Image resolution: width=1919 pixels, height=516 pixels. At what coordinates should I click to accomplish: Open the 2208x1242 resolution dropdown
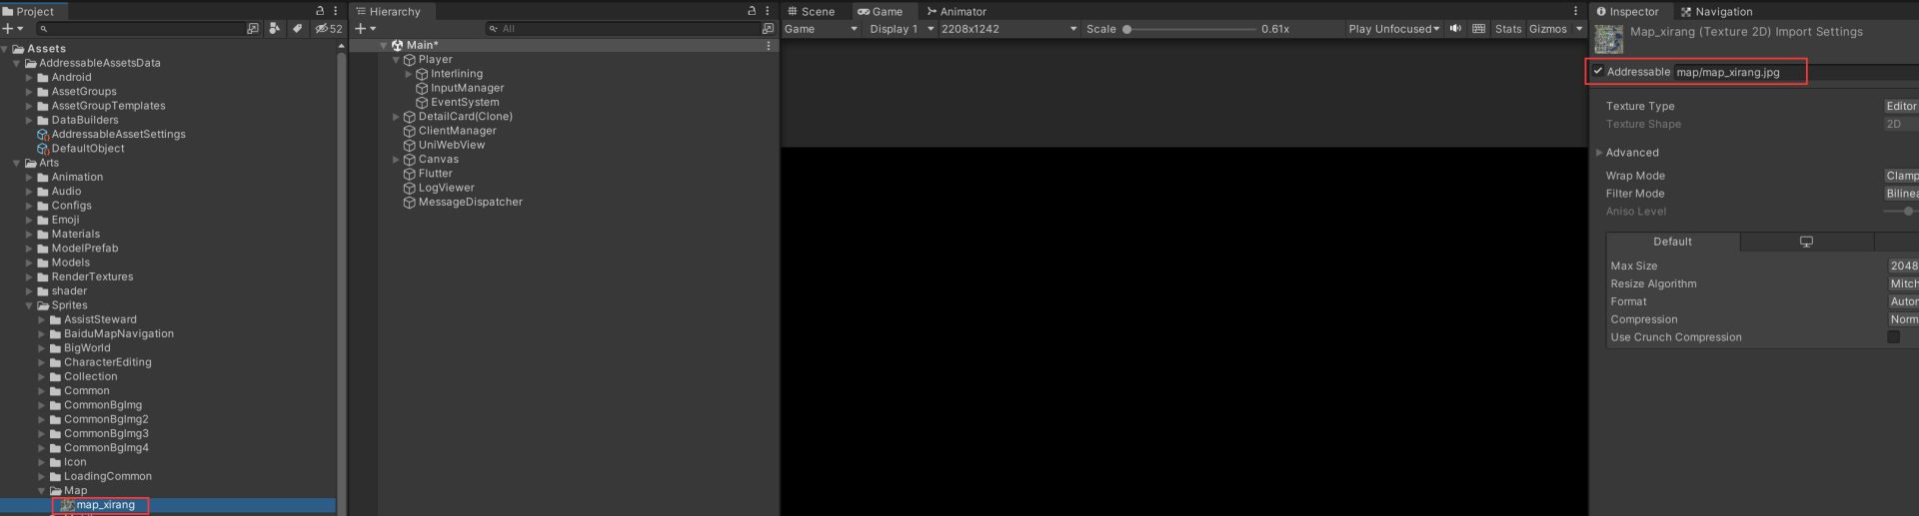point(1007,29)
